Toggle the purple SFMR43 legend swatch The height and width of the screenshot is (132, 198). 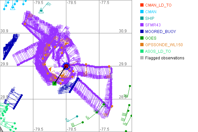142,25
